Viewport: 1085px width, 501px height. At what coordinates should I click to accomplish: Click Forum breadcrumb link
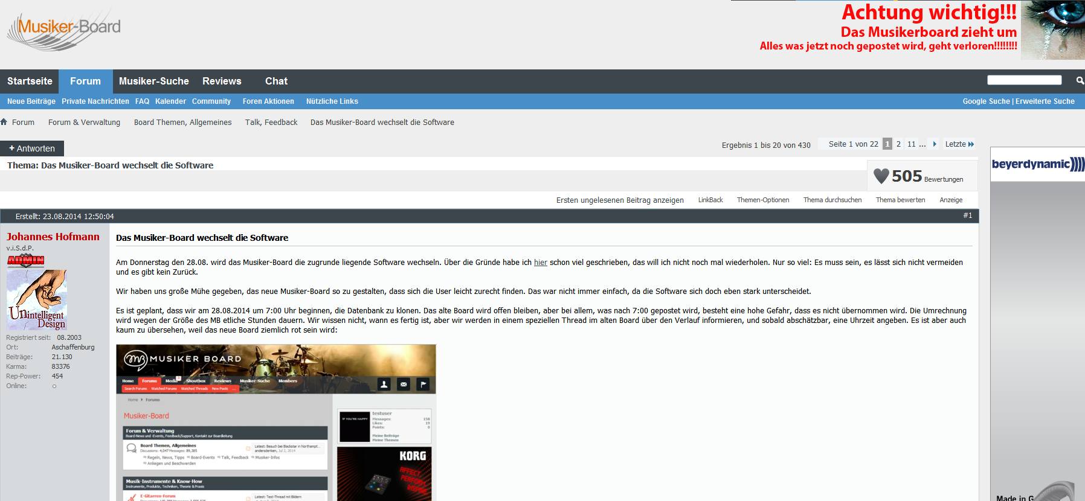coord(23,122)
